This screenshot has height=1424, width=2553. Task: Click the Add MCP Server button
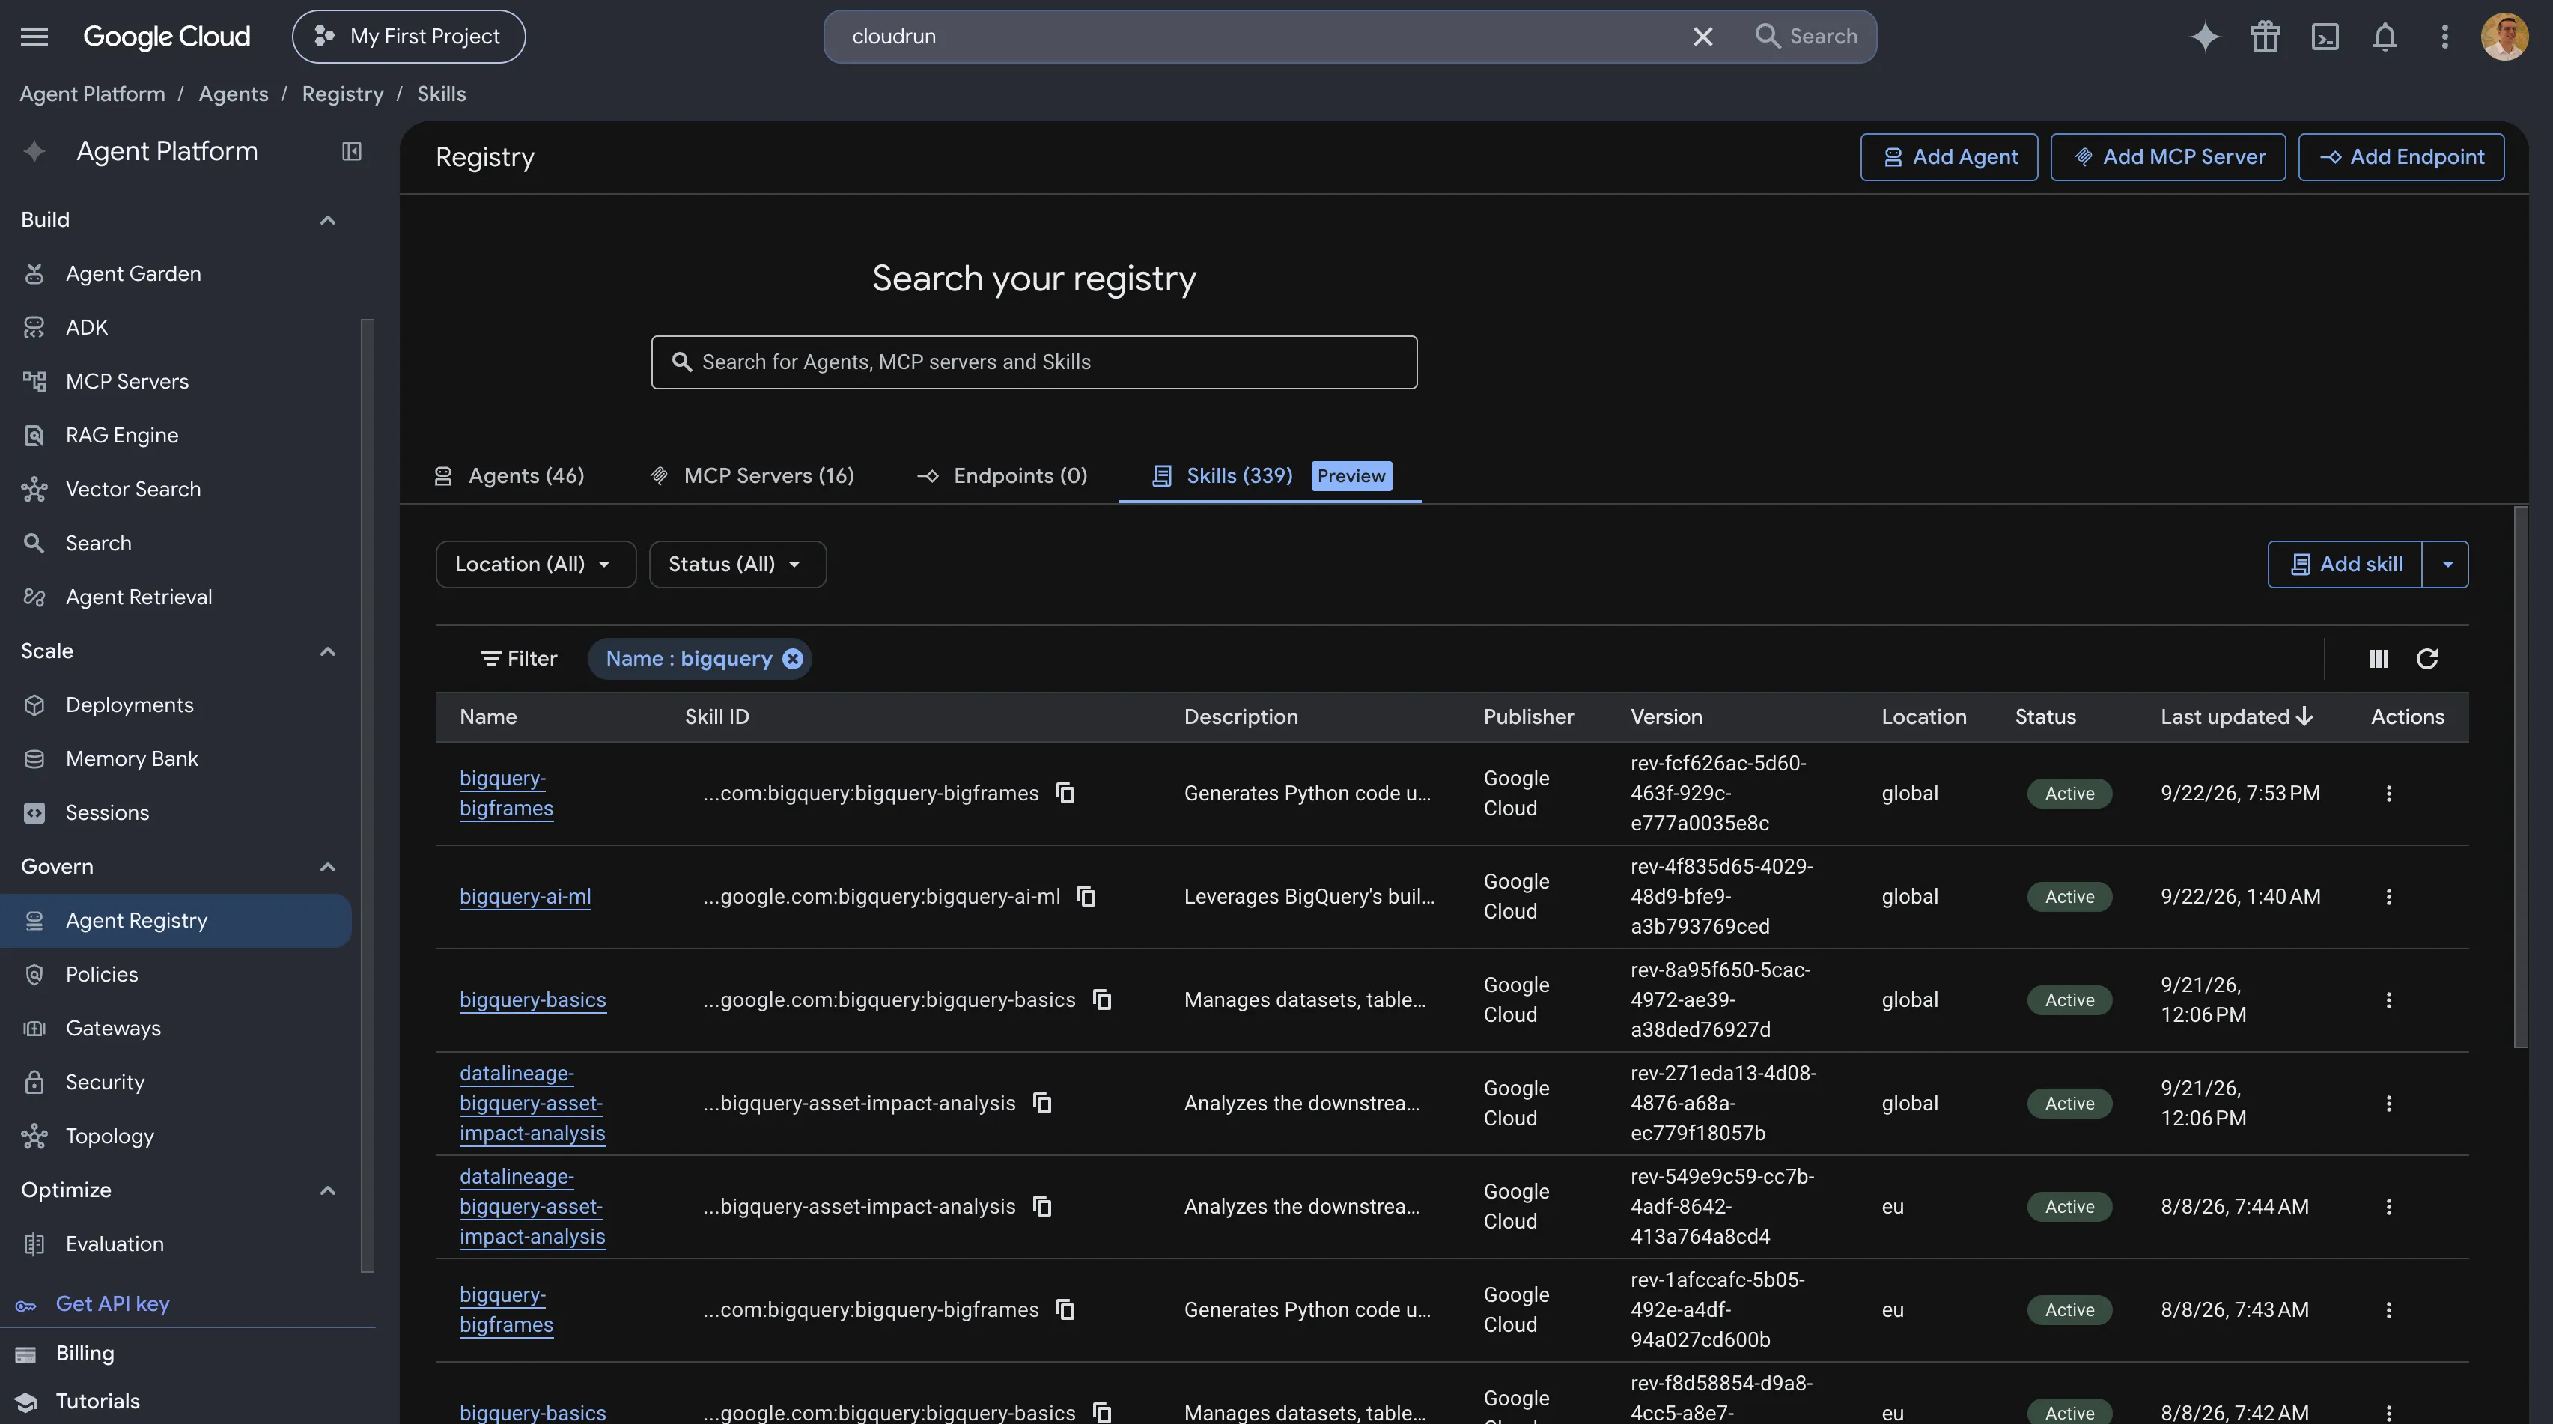[x=2167, y=157]
